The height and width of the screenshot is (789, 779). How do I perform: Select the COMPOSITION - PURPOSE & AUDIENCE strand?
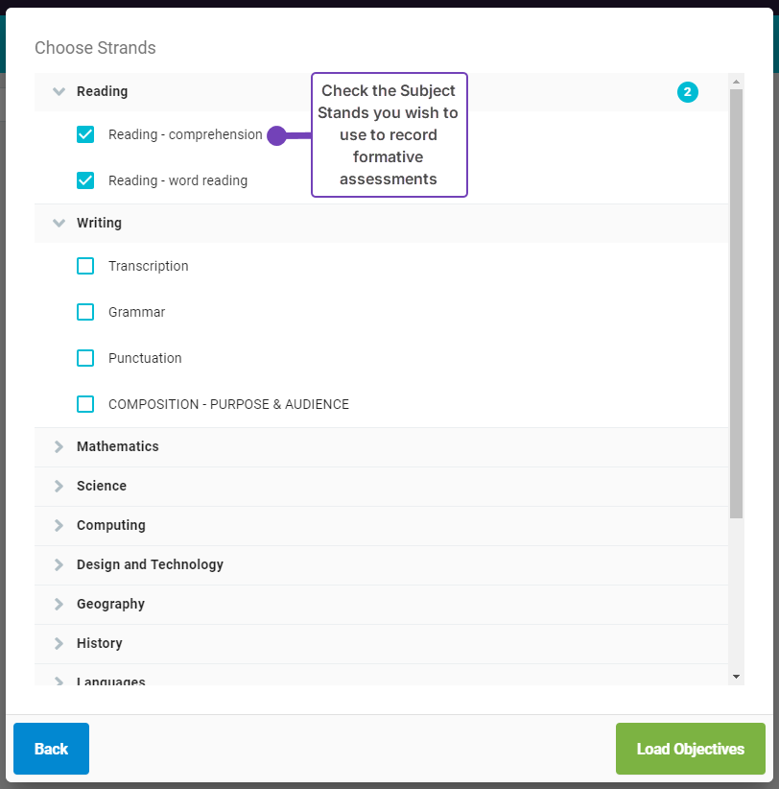pyautogui.click(x=85, y=404)
